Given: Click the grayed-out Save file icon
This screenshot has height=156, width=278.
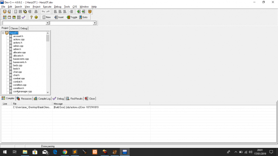Looking at the screenshot, I should click(20, 12).
